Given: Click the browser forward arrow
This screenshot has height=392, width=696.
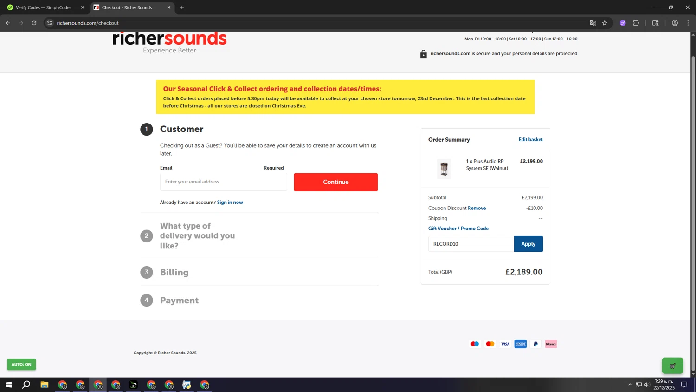Looking at the screenshot, I should point(21,23).
